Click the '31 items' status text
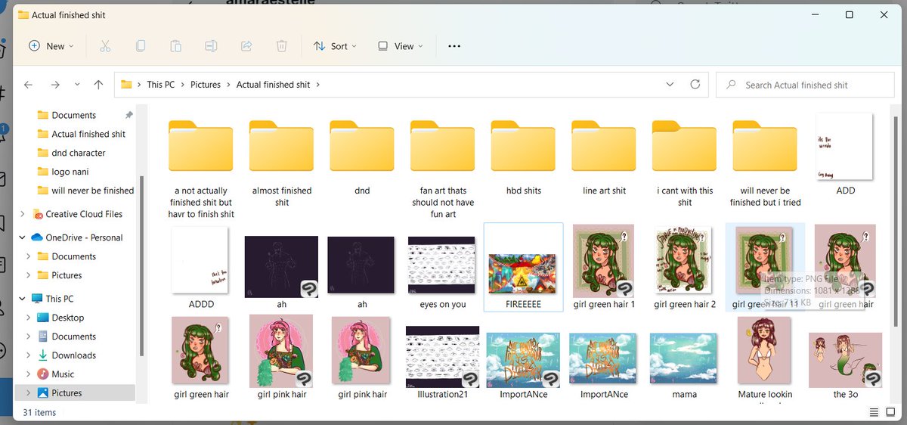The image size is (907, 425). click(39, 413)
